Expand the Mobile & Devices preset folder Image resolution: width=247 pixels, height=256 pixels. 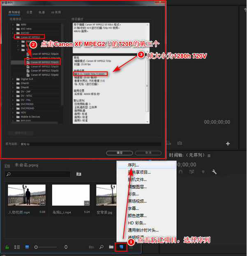click(13, 117)
